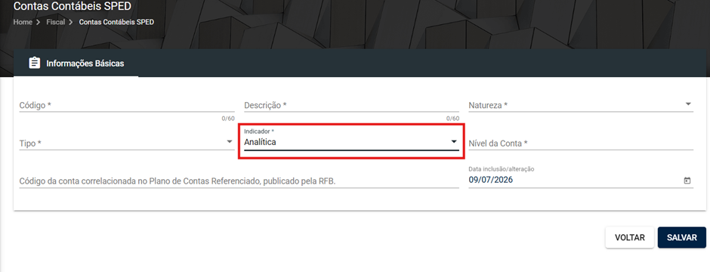Open Fiscal breadcrumb link
Image resolution: width=710 pixels, height=272 pixels.
[x=56, y=22]
